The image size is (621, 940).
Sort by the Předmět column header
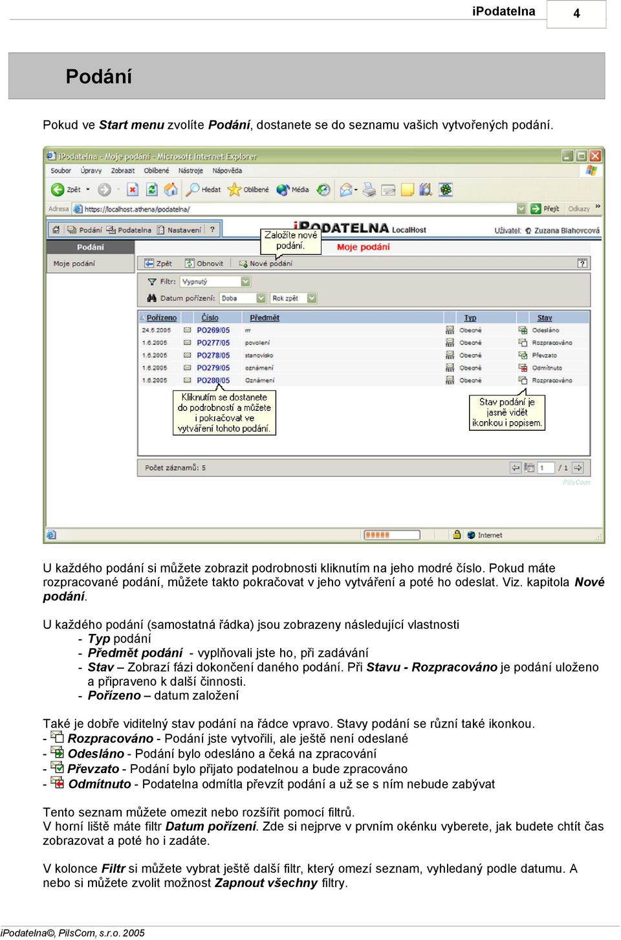point(265,318)
